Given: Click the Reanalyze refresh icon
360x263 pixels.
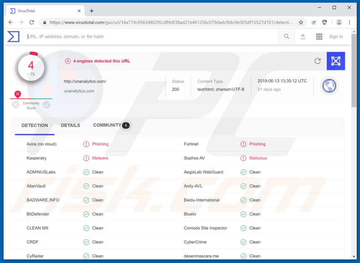Looking at the screenshot, I should click(318, 61).
